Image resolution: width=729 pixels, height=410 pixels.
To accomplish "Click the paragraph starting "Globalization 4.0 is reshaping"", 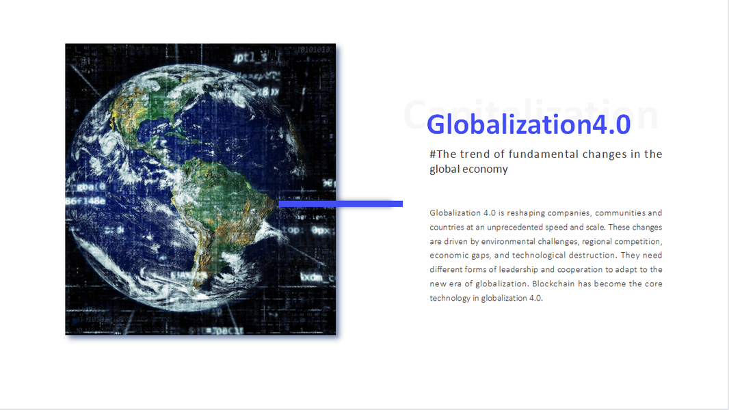I will pos(546,256).
